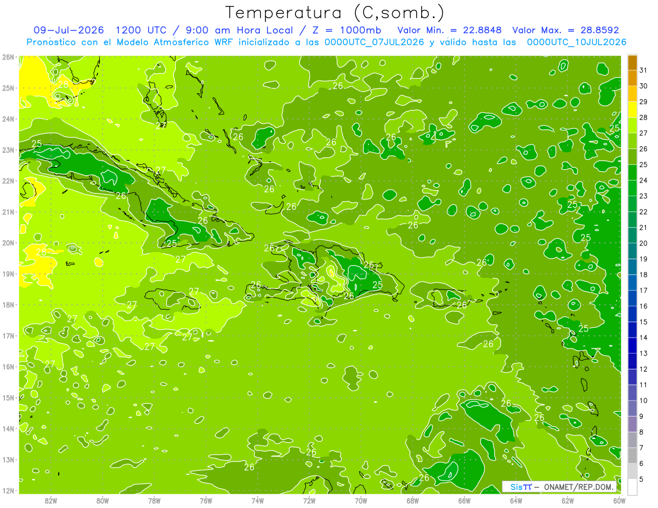This screenshot has height=508, width=658.
Task: Click the legend value label 10
Action: click(x=644, y=401)
